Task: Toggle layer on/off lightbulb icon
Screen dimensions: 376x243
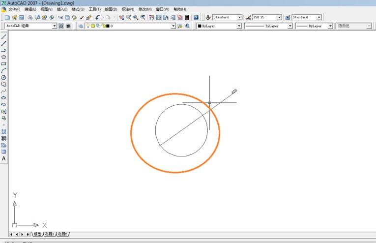Action: 87,26
